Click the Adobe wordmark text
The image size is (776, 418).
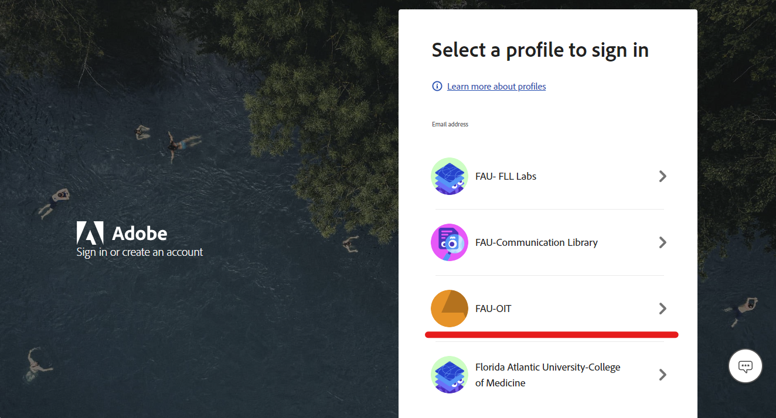pos(139,234)
